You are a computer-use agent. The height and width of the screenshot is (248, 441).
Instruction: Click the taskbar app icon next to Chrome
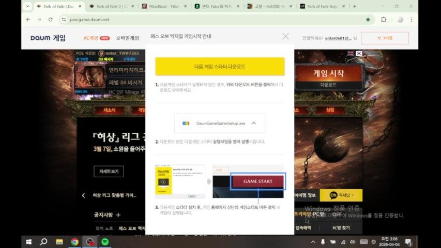click(x=90, y=242)
